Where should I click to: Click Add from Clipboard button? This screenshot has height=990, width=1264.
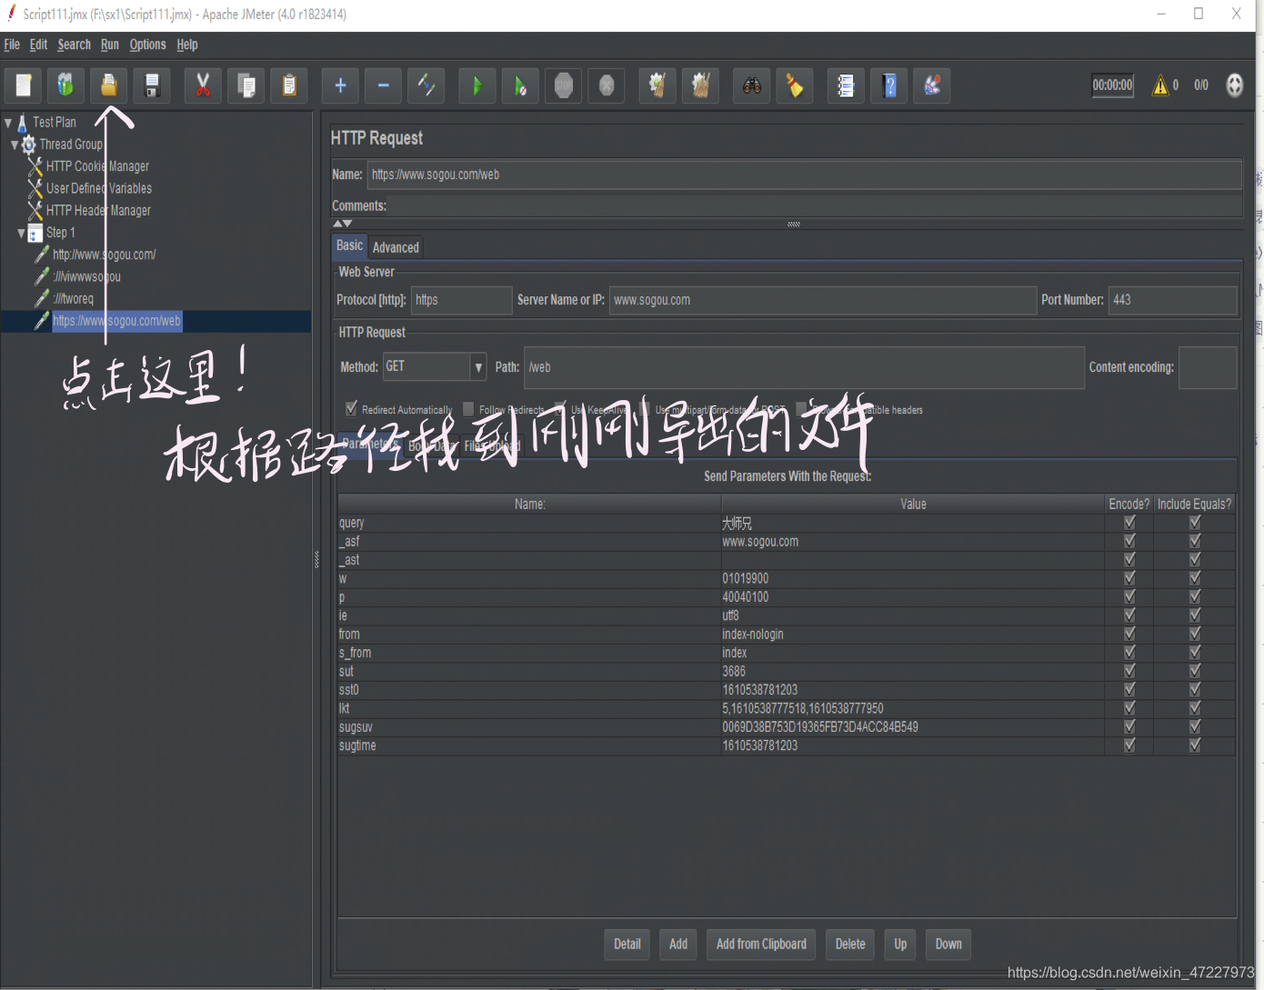pyautogui.click(x=761, y=945)
